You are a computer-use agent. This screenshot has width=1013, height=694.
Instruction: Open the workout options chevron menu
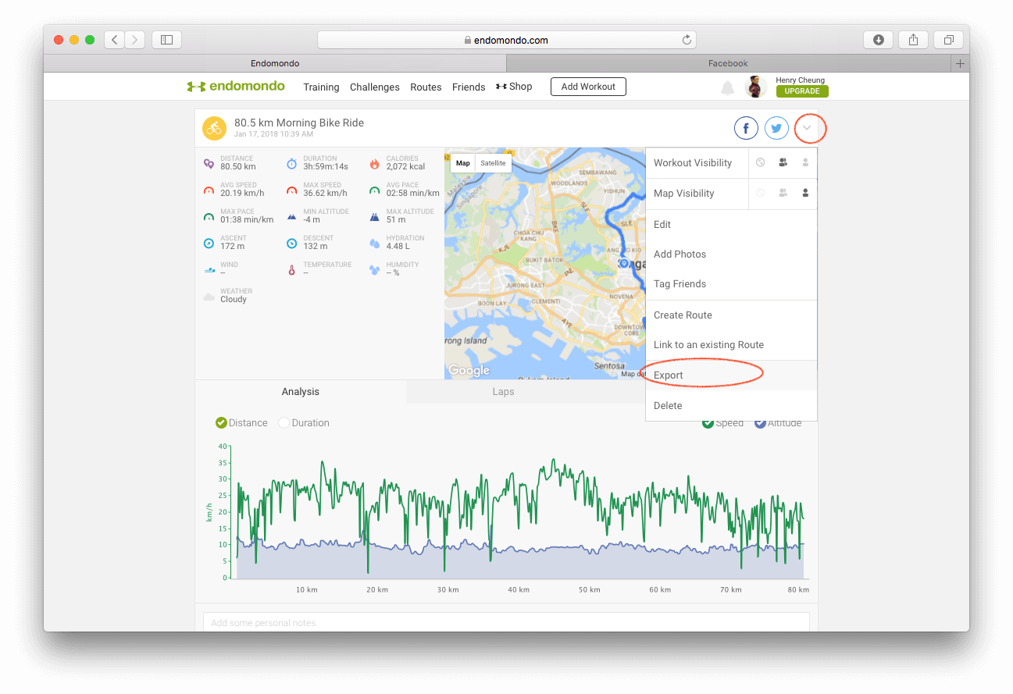(x=808, y=128)
